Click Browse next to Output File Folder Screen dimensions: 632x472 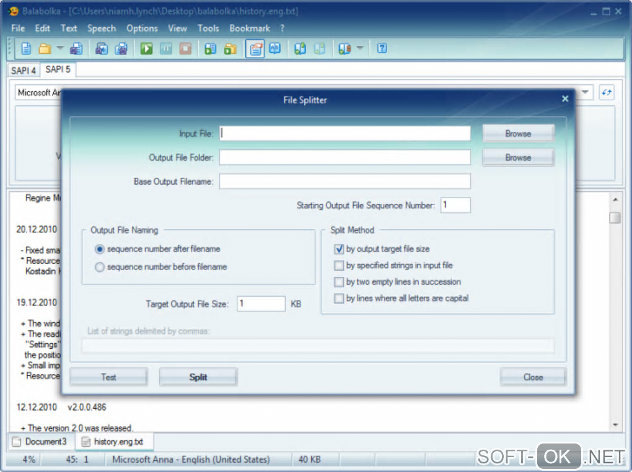tap(518, 157)
